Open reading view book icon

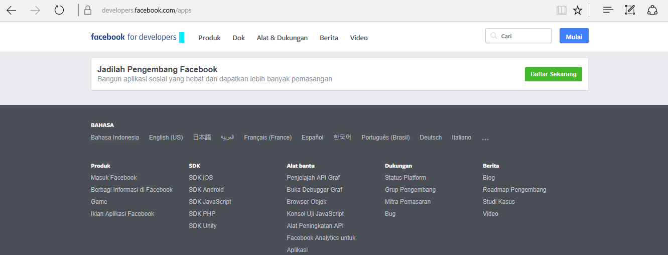point(562,10)
